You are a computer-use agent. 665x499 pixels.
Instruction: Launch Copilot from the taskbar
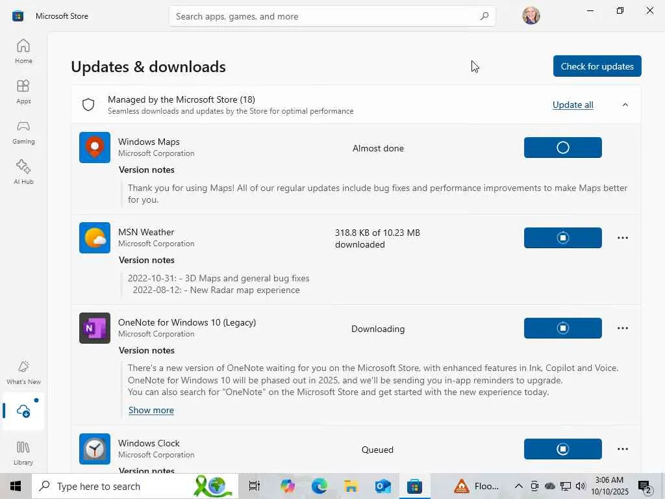point(288,486)
